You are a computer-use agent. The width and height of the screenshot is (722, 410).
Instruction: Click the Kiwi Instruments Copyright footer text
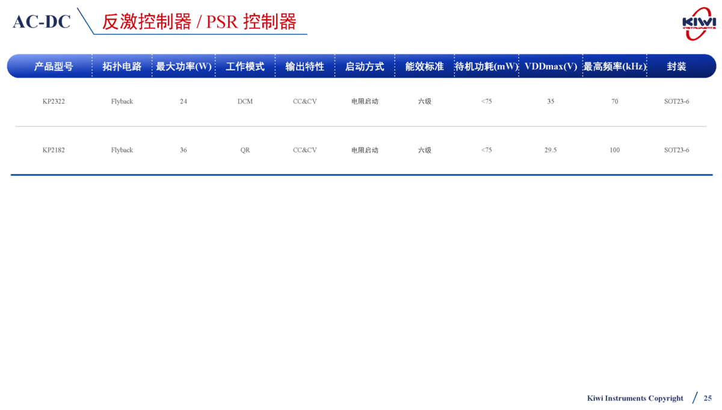635,398
